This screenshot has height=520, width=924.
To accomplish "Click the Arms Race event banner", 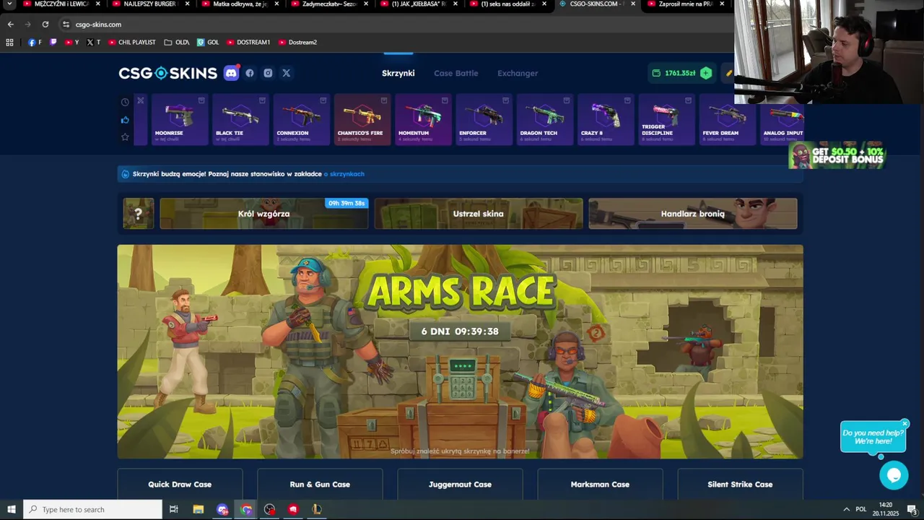I will click(x=460, y=352).
